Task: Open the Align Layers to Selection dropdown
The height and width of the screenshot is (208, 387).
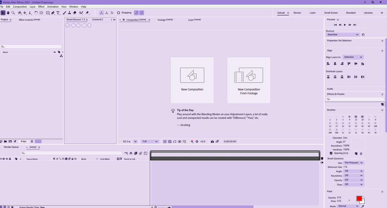Action: [353, 57]
